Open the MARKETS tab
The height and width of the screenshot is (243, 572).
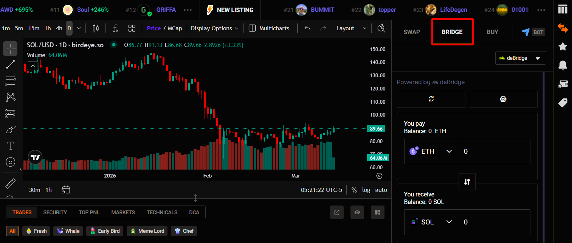123,212
